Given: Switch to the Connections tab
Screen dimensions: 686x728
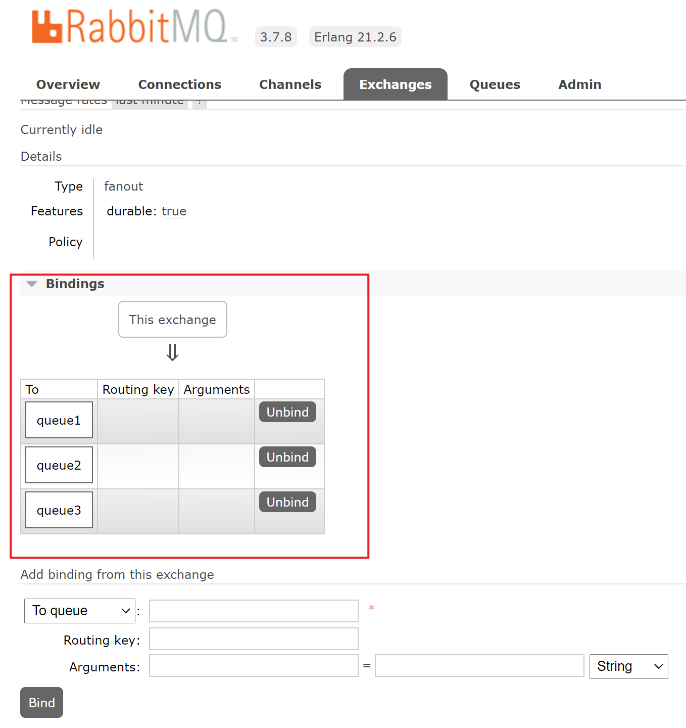Looking at the screenshot, I should tap(179, 84).
